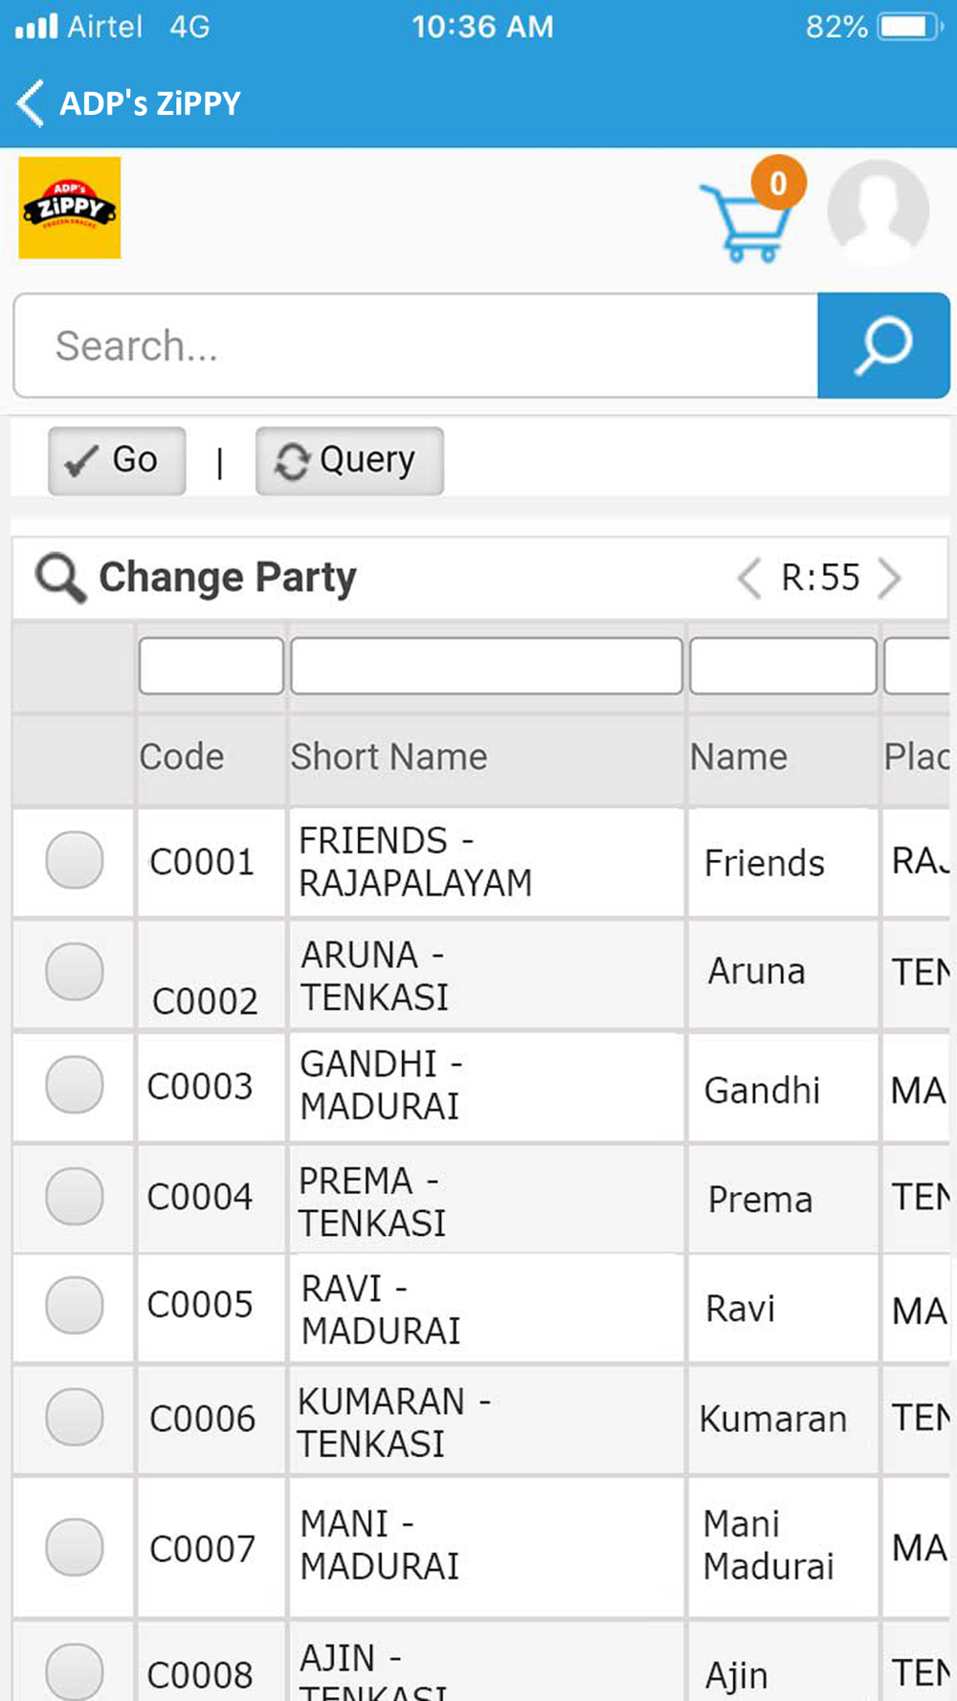Screen dimensions: 957x1701
Task: Select the radio button for C0001 Friends
Action: (75, 860)
